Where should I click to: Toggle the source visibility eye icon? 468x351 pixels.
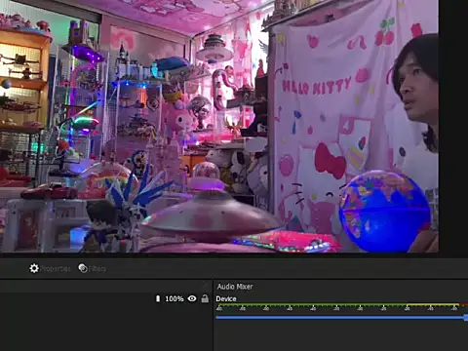point(192,298)
